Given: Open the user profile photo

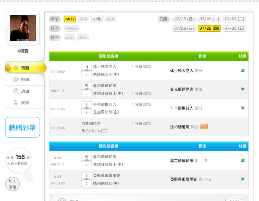Looking at the screenshot, I should pyautogui.click(x=23, y=28).
